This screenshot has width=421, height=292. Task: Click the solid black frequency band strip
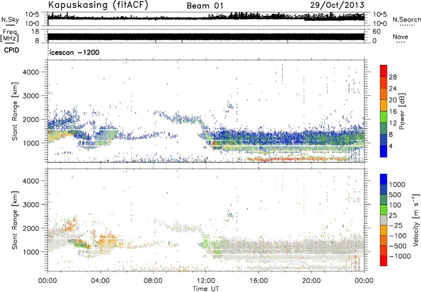tap(206, 37)
